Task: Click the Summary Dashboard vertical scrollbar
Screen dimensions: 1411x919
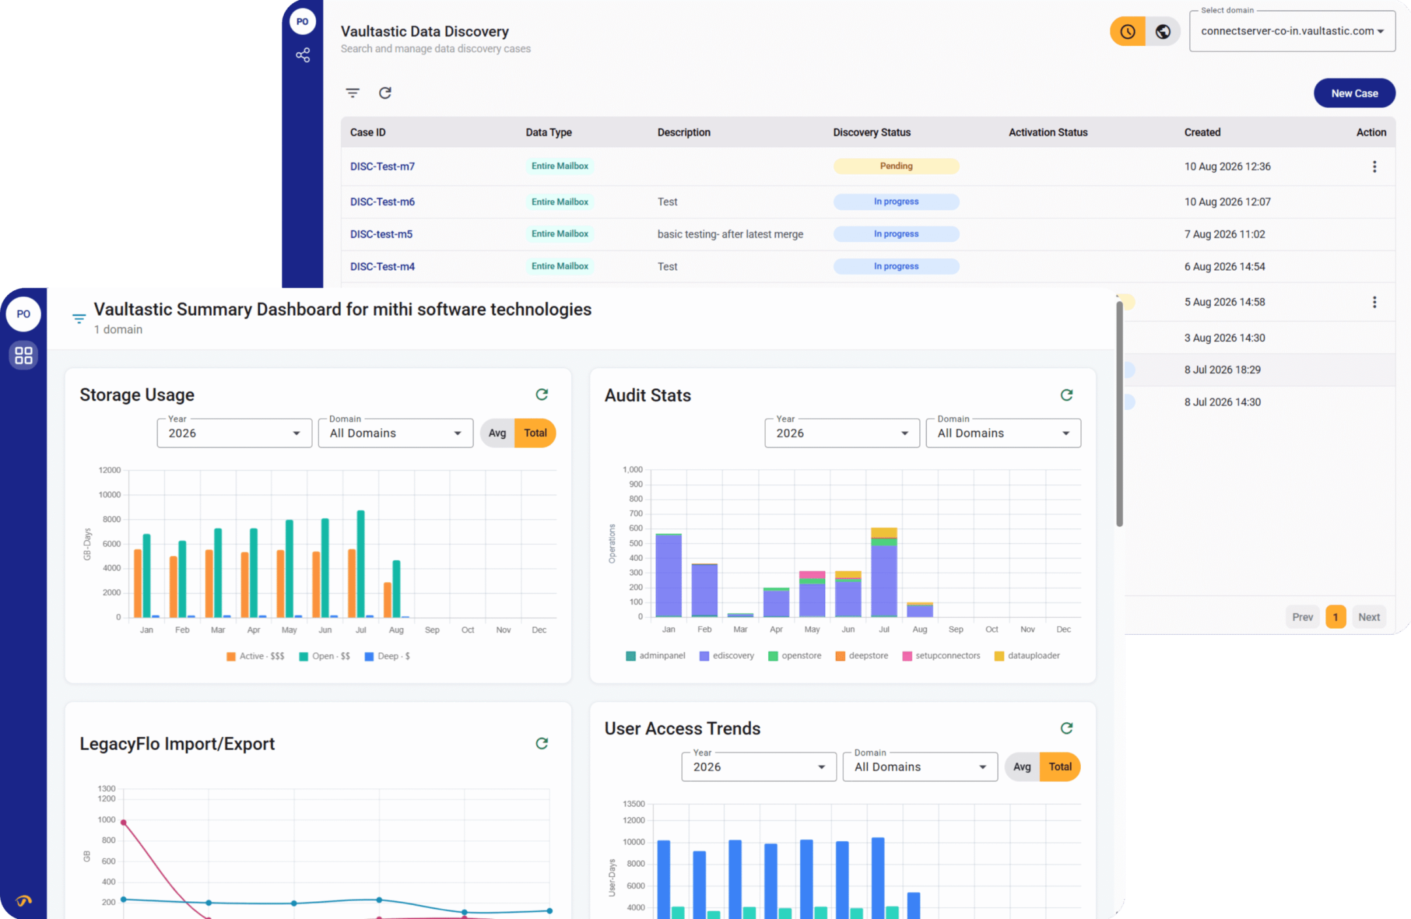Action: 1119,413
